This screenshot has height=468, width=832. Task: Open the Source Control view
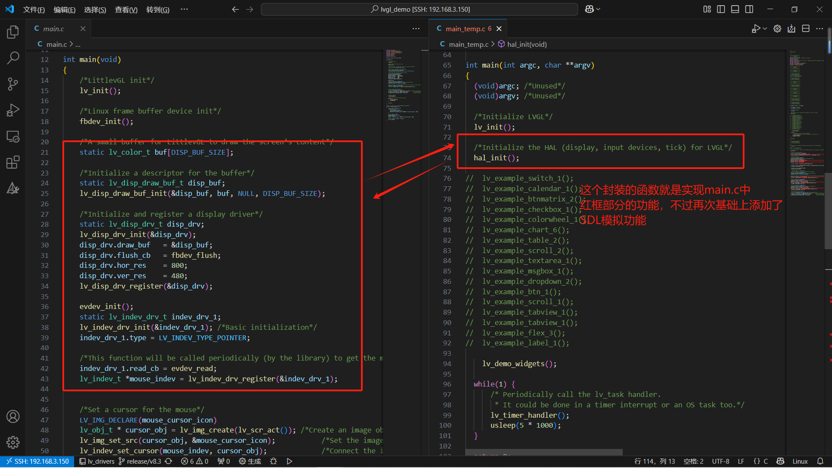click(13, 84)
